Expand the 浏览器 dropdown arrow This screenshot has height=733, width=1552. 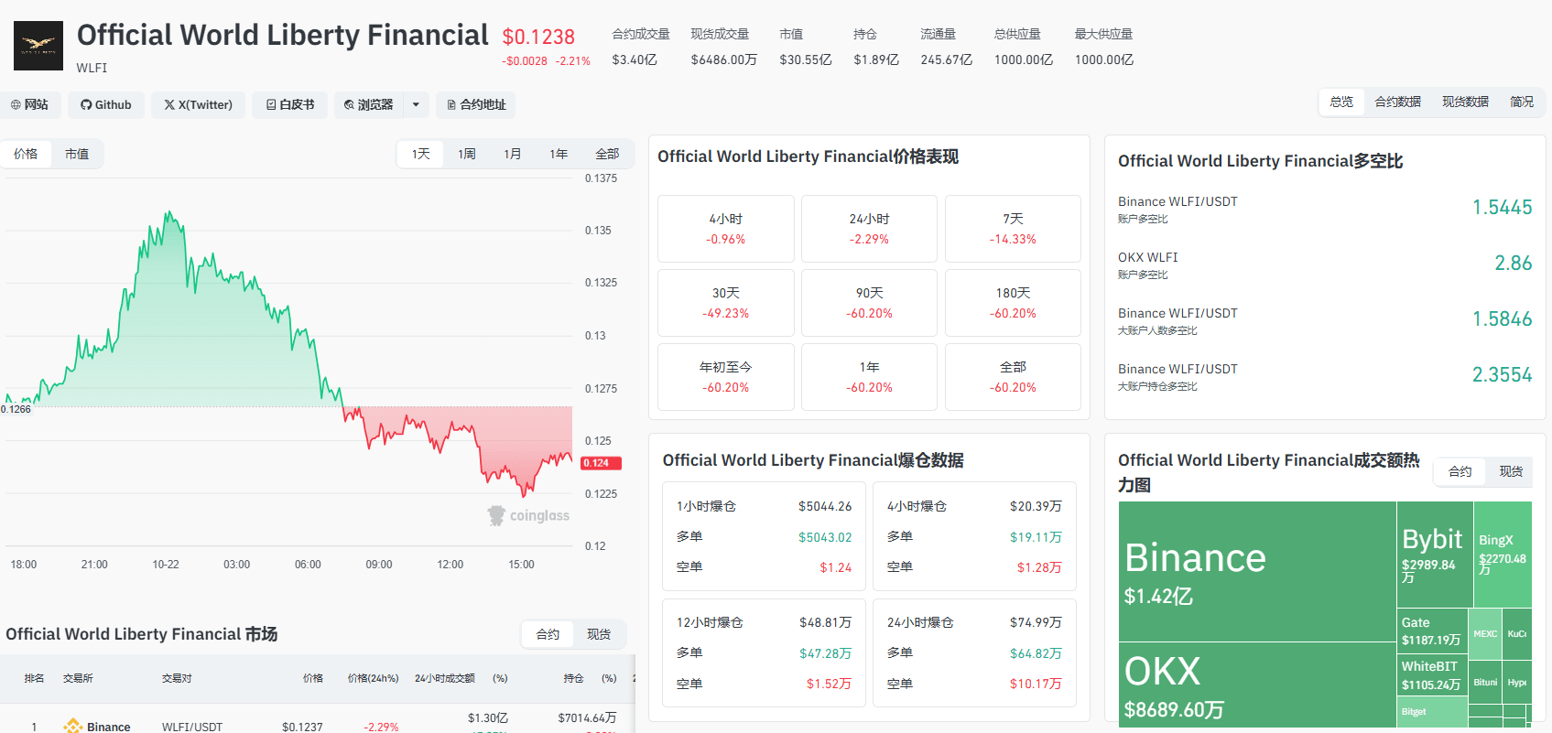pos(416,104)
